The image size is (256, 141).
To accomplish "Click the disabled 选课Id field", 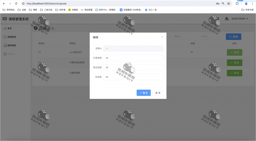I will click(x=133, y=48).
